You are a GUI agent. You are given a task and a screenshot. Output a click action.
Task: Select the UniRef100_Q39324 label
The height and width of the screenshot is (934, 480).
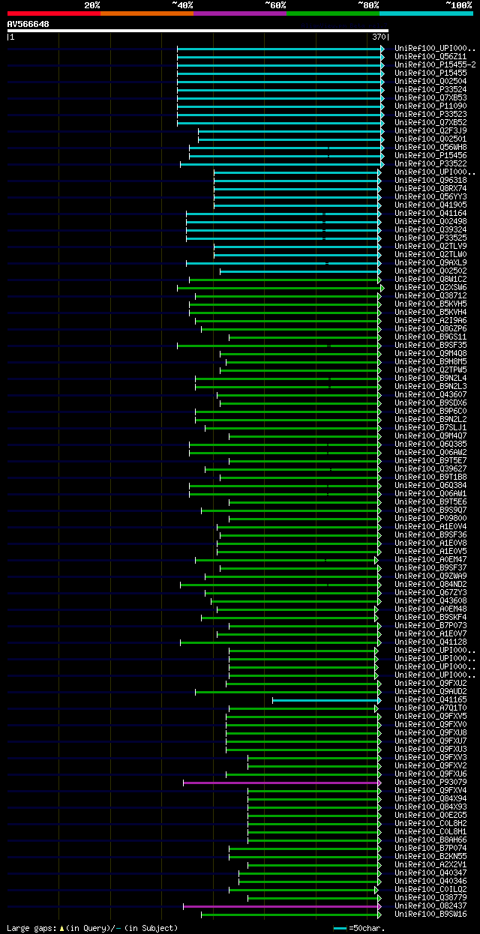[430, 229]
